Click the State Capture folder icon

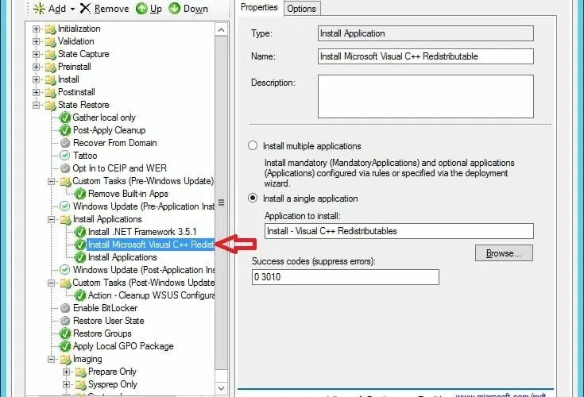[x=50, y=55]
